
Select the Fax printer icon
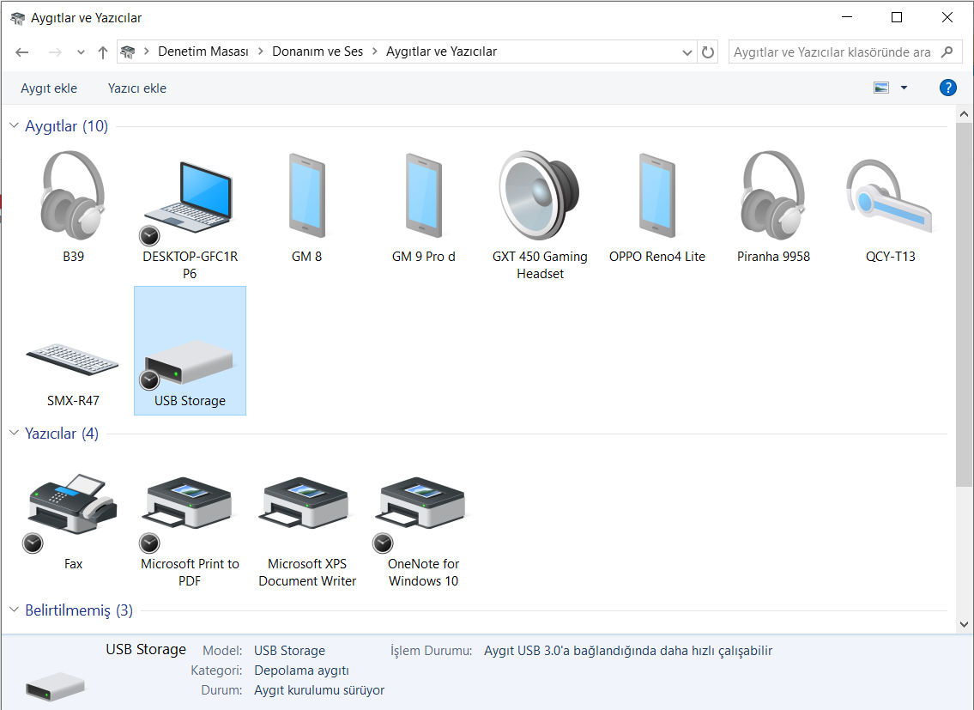[73, 505]
